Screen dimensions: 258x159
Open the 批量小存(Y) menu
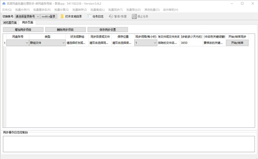[22, 10]
